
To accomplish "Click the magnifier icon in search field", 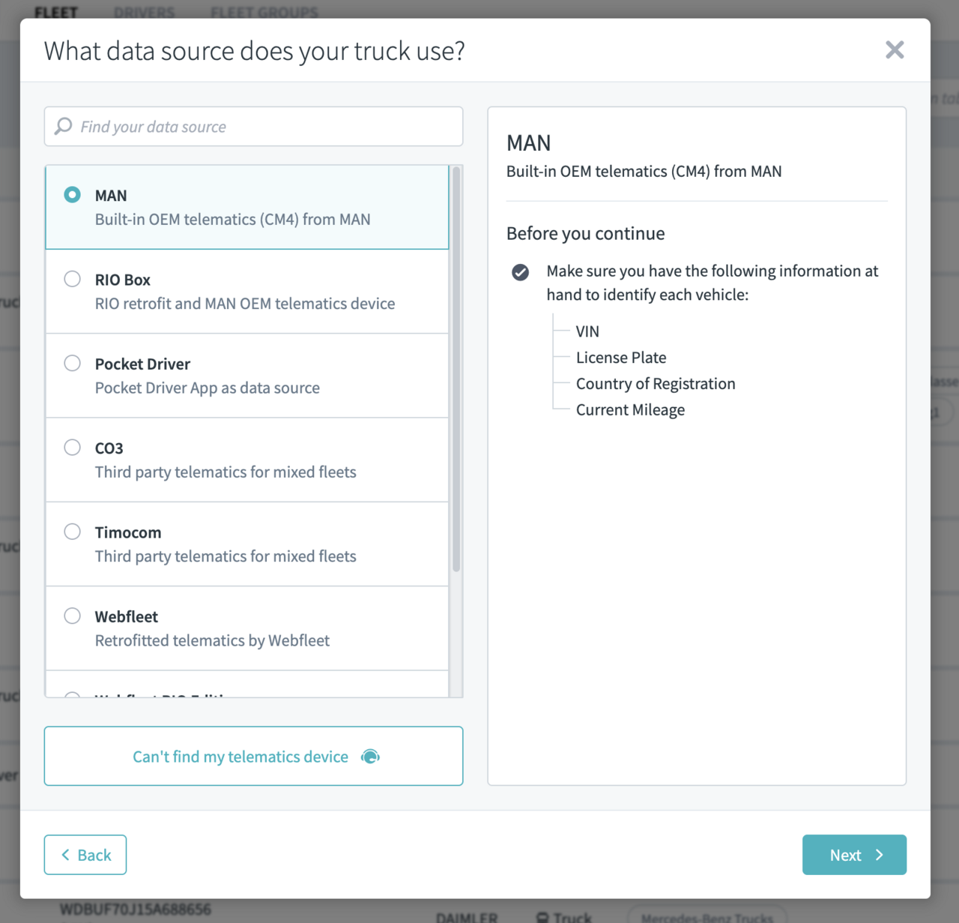I will point(64,126).
